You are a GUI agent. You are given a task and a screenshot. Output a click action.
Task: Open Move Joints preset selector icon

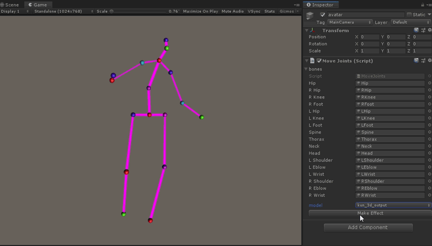click(423, 61)
